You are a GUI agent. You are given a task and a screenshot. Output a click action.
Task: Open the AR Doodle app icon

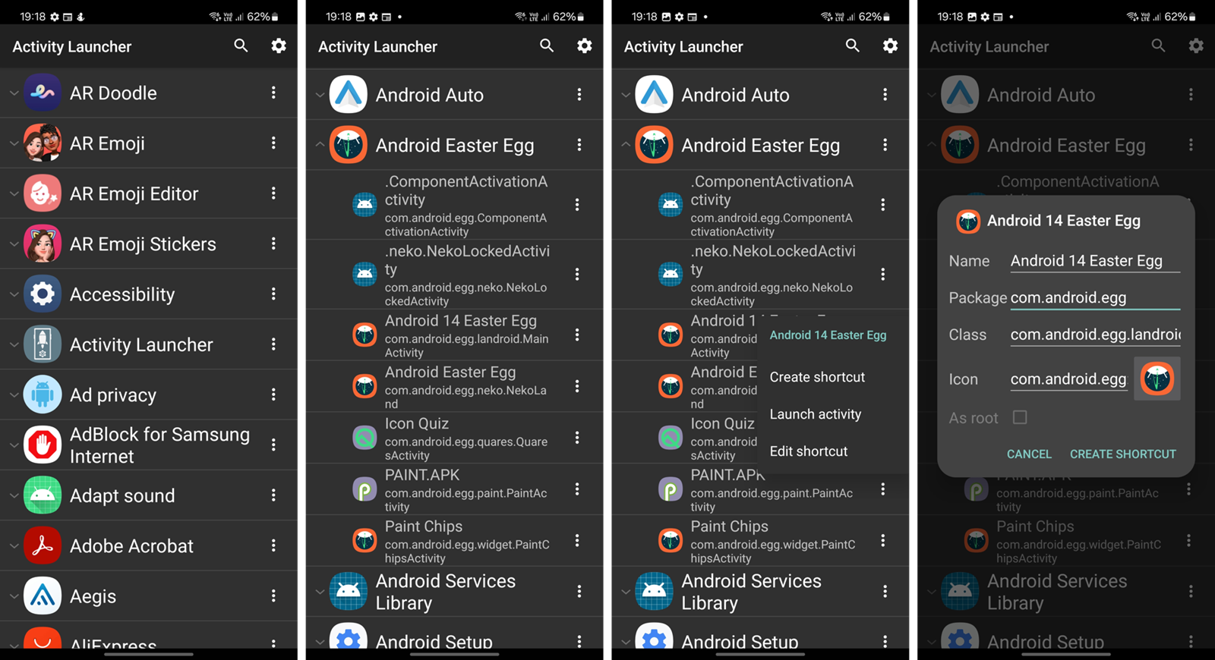tap(43, 93)
